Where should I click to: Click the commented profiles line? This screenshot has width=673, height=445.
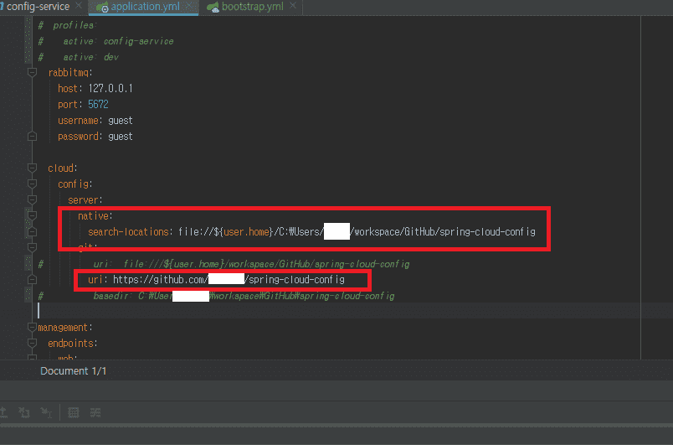tap(73, 25)
